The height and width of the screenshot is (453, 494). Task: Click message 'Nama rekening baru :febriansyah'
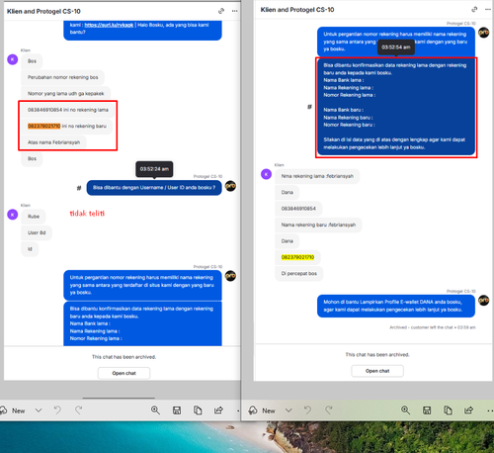click(x=318, y=225)
